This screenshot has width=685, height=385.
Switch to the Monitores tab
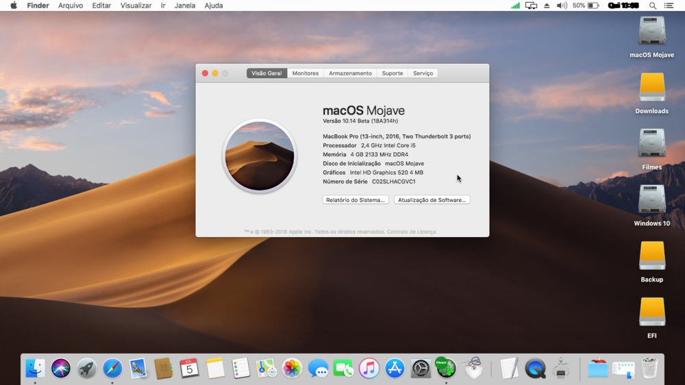(305, 73)
